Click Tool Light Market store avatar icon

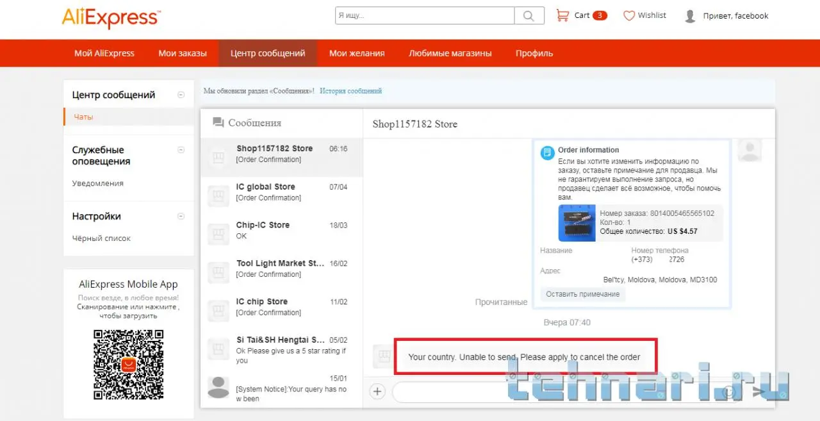tap(219, 272)
